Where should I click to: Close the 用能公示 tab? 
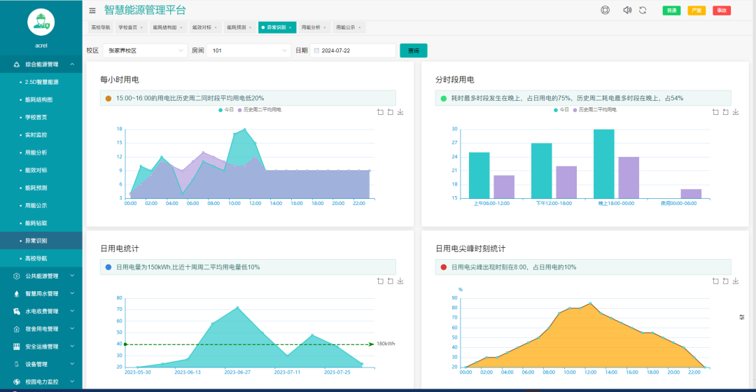coord(360,28)
